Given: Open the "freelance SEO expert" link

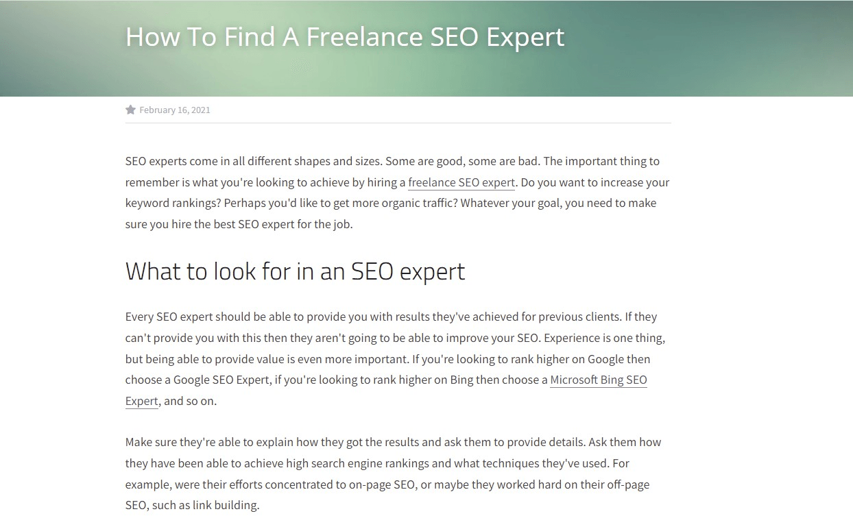Looking at the screenshot, I should click(461, 182).
